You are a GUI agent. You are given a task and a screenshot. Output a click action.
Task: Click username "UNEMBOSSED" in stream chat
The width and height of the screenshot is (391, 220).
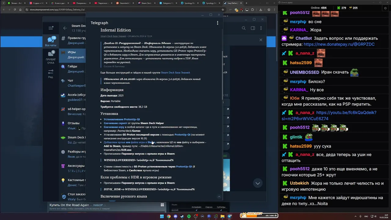(x=305, y=72)
